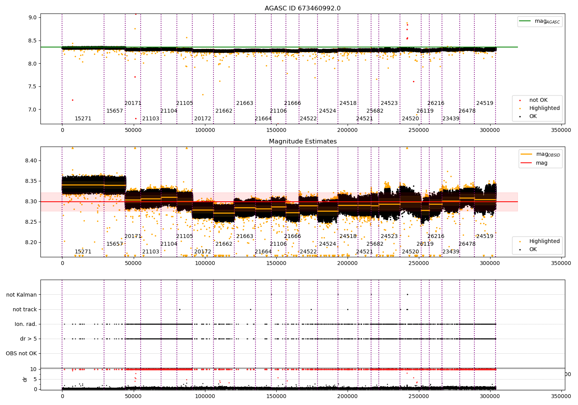
Task: Select the orange mag OBSID legend line
Action: click(x=526, y=154)
